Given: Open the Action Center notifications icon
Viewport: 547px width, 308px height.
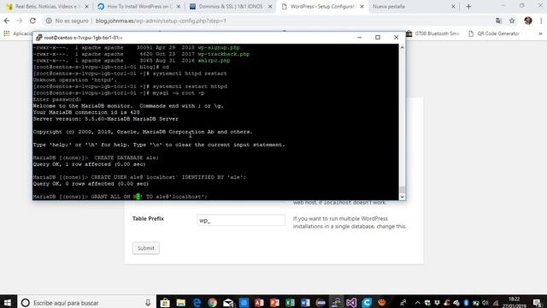Looking at the screenshot, I should (x=537, y=303).
